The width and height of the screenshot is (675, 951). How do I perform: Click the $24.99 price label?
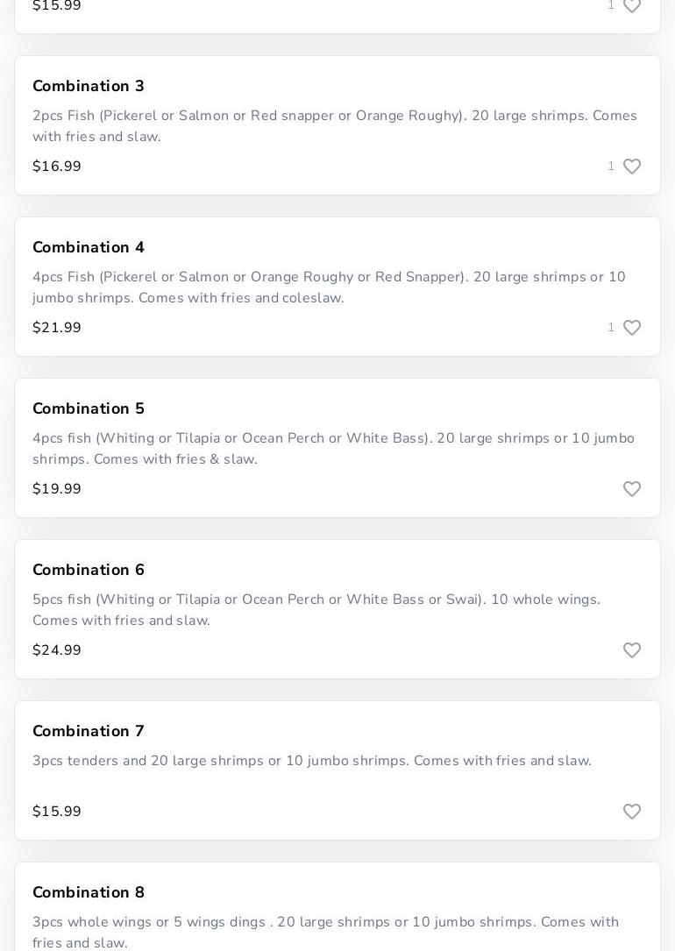(x=57, y=650)
